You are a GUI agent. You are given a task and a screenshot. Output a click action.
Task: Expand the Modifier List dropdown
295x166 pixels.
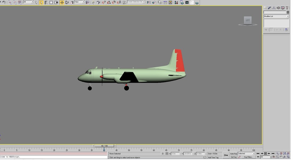pos(276,16)
